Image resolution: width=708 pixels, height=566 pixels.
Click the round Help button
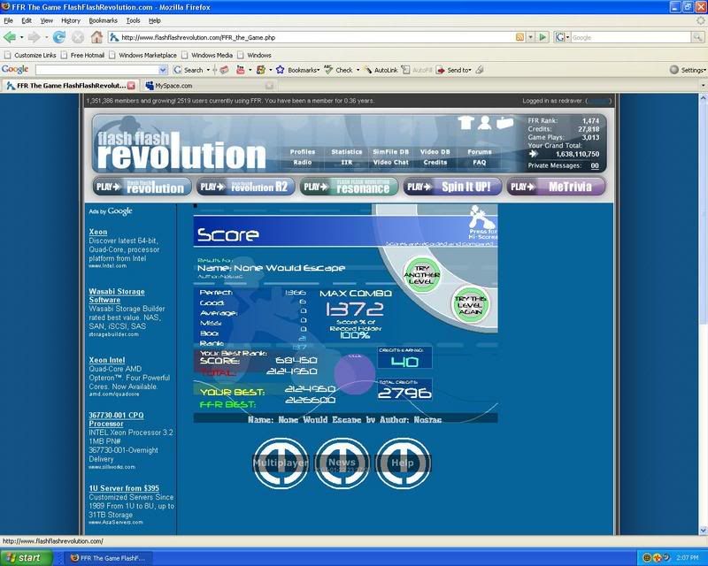click(402, 463)
